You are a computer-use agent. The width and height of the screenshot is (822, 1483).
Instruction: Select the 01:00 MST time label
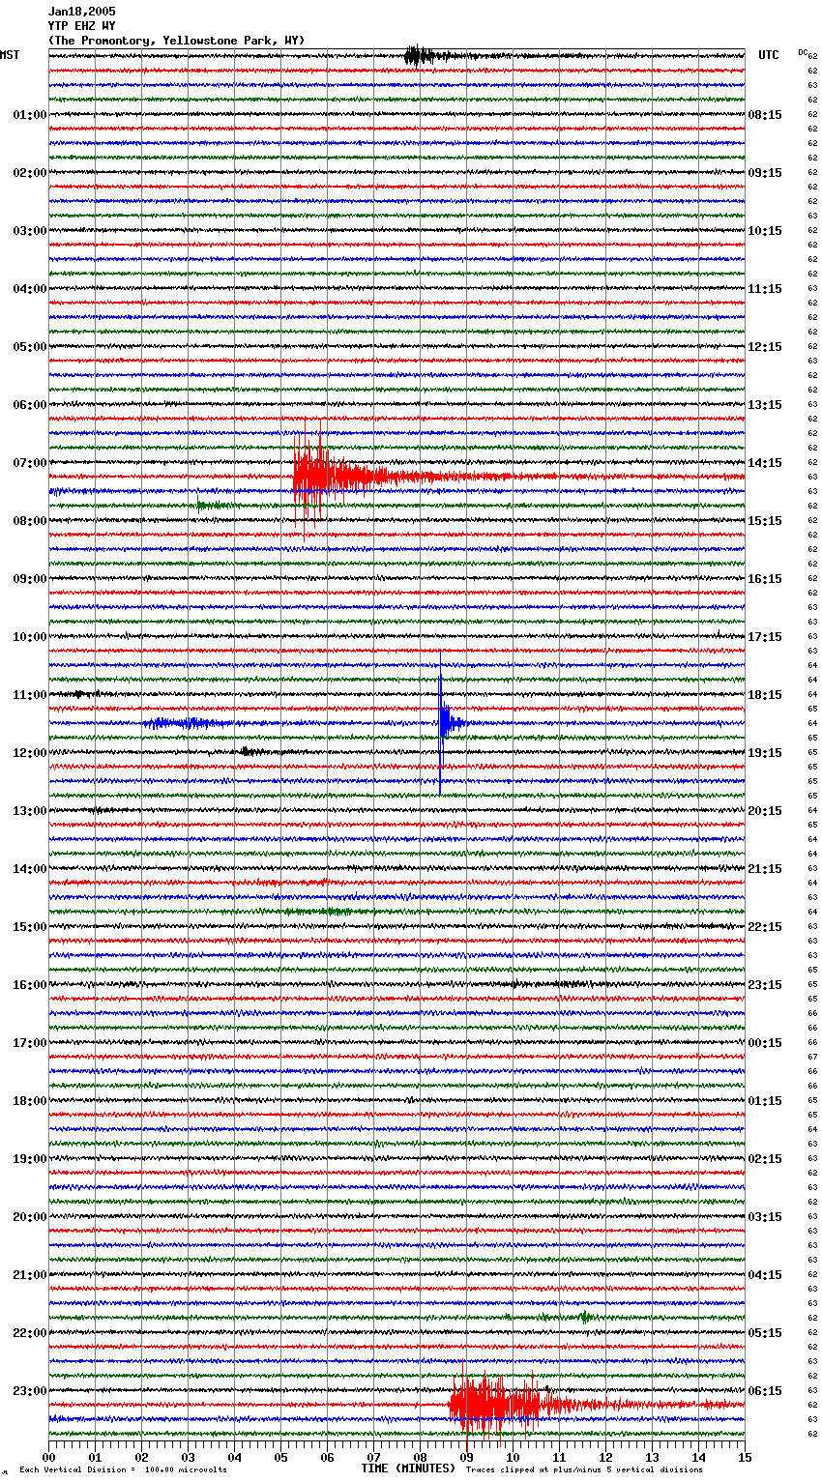pos(30,115)
